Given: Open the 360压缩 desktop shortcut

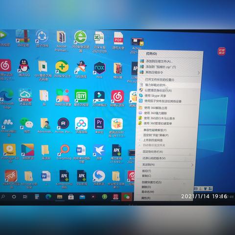Looking at the screenshot, I should (23, 36).
